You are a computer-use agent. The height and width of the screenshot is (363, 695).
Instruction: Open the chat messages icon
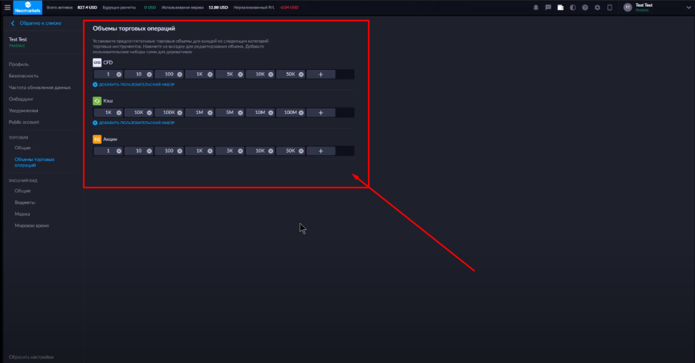point(548,7)
